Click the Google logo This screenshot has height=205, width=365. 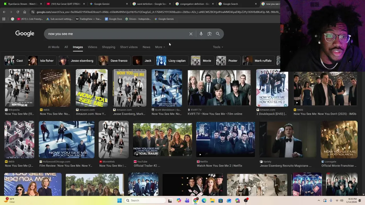(x=25, y=34)
